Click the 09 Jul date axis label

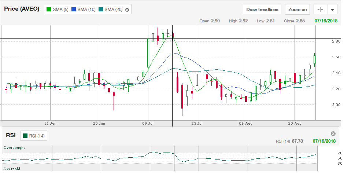(148, 123)
